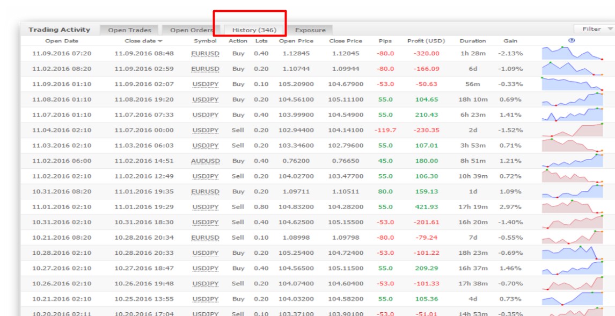Click EURUSD link for trade opened 10.31.2016 08:20
Screen dimensions: 615x316
click(205, 191)
